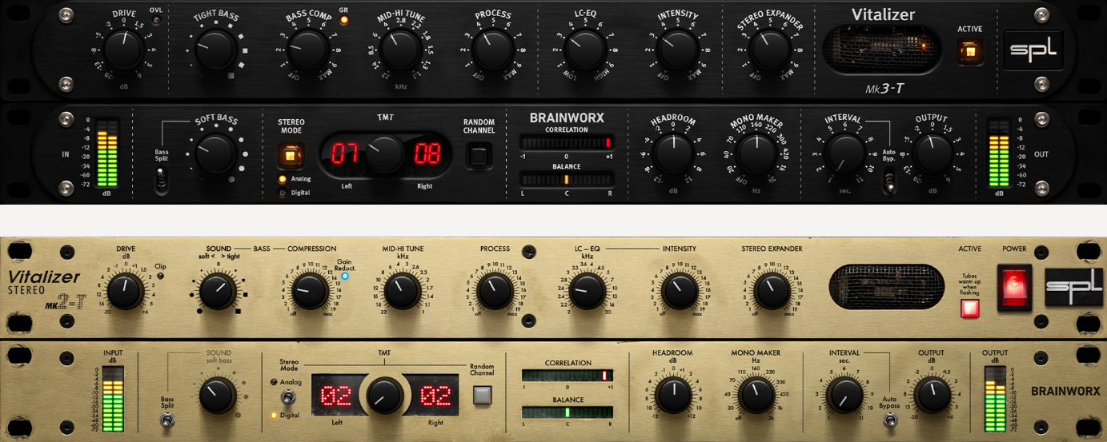Click the Analog LED on Mk3-T

(283, 179)
